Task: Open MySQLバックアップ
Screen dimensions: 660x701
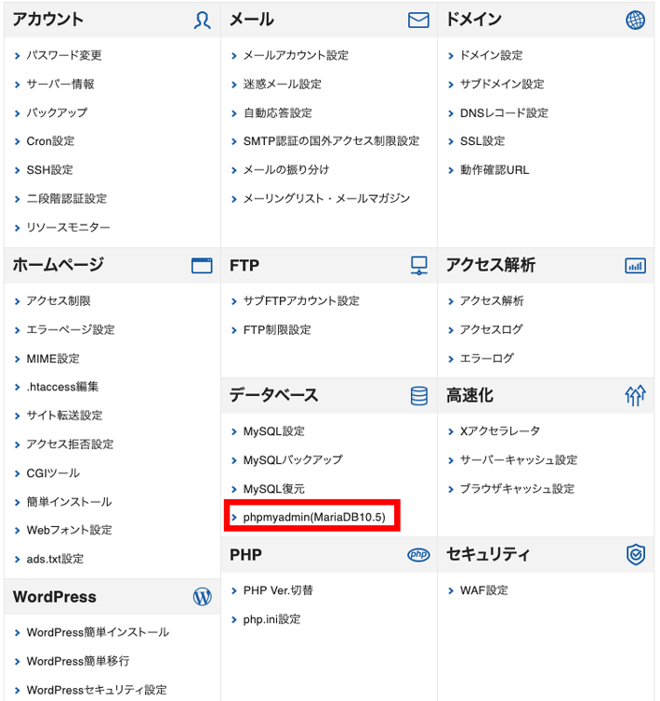Action: pyautogui.click(x=293, y=460)
